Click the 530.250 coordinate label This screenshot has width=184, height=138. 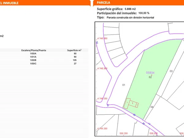click(x=124, y=133)
